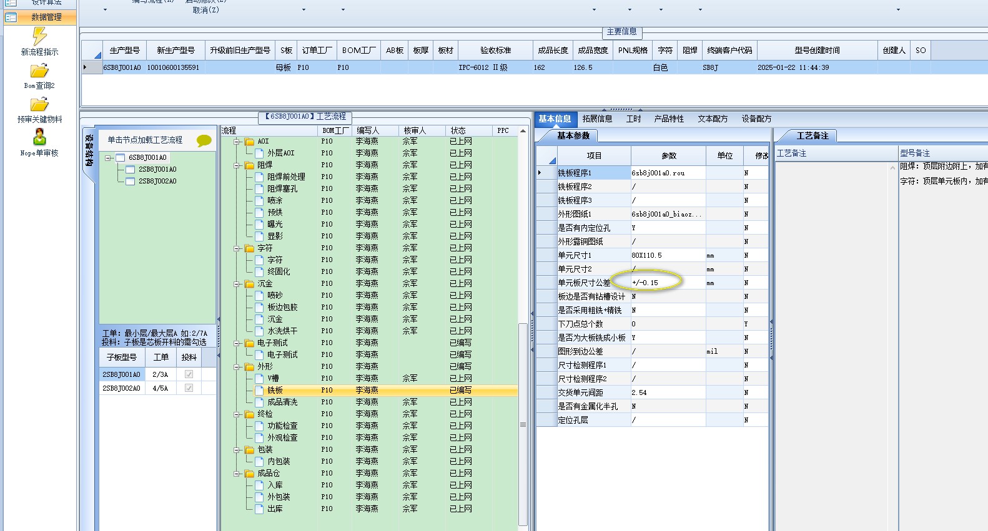
Task: Collapse the 外形 process group
Action: point(237,367)
